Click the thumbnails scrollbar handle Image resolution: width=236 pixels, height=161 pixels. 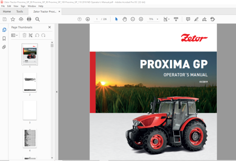pyautogui.click(x=52, y=46)
